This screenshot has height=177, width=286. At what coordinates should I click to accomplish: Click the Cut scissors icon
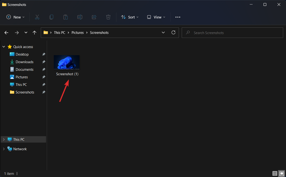pyautogui.click(x=37, y=17)
